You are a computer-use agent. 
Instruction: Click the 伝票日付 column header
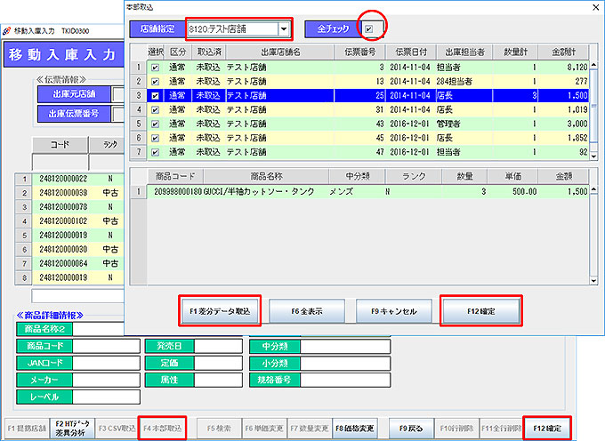[x=411, y=52]
